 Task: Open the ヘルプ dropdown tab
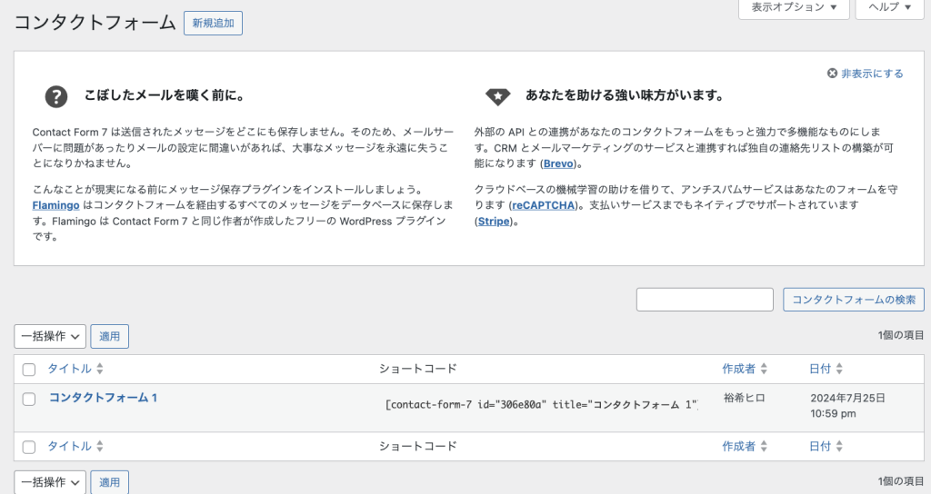point(889,7)
